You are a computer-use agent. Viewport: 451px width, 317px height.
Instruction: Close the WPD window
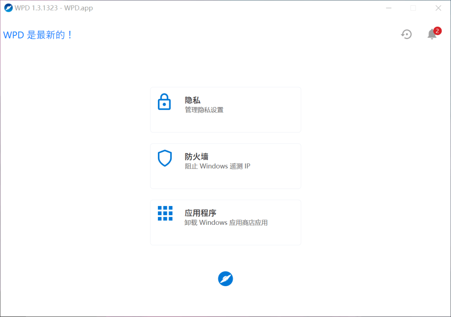pos(438,8)
